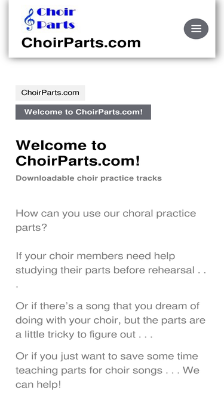The width and height of the screenshot is (224, 399).
Task: Open the hamburger navigation menu
Action: [x=196, y=29]
